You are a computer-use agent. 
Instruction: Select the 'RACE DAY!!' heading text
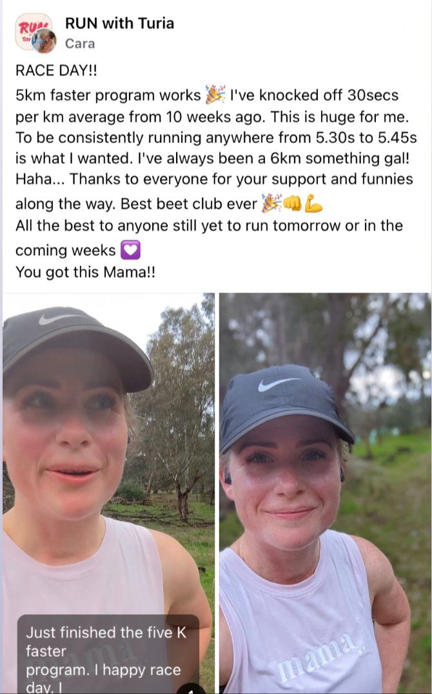[x=56, y=71]
